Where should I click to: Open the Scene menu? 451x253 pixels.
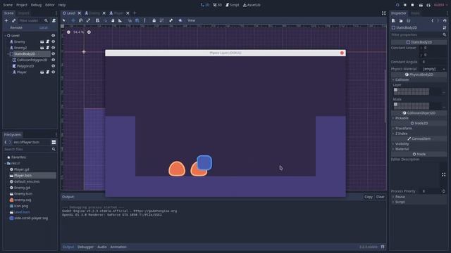[x=8, y=5]
